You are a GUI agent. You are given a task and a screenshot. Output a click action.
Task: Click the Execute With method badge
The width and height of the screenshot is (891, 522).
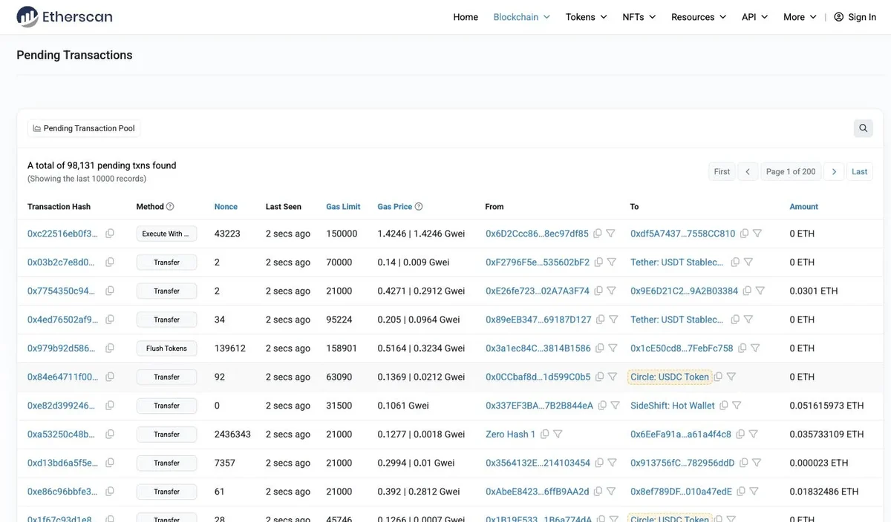click(167, 234)
